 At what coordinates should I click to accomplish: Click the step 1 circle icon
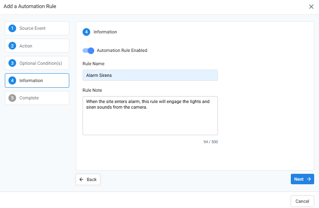[x=12, y=28]
